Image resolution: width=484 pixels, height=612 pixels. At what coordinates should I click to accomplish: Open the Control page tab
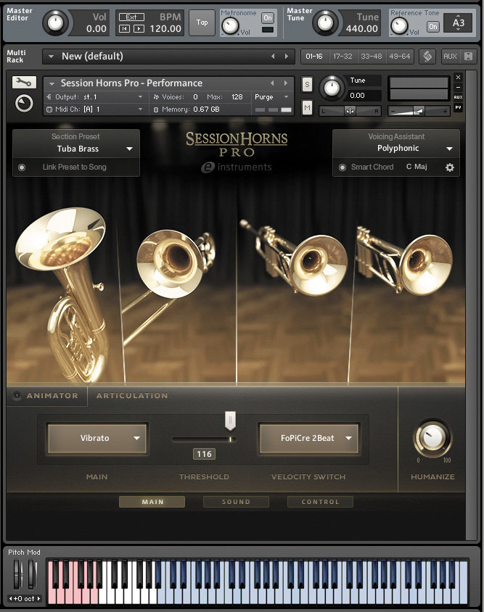(x=320, y=502)
